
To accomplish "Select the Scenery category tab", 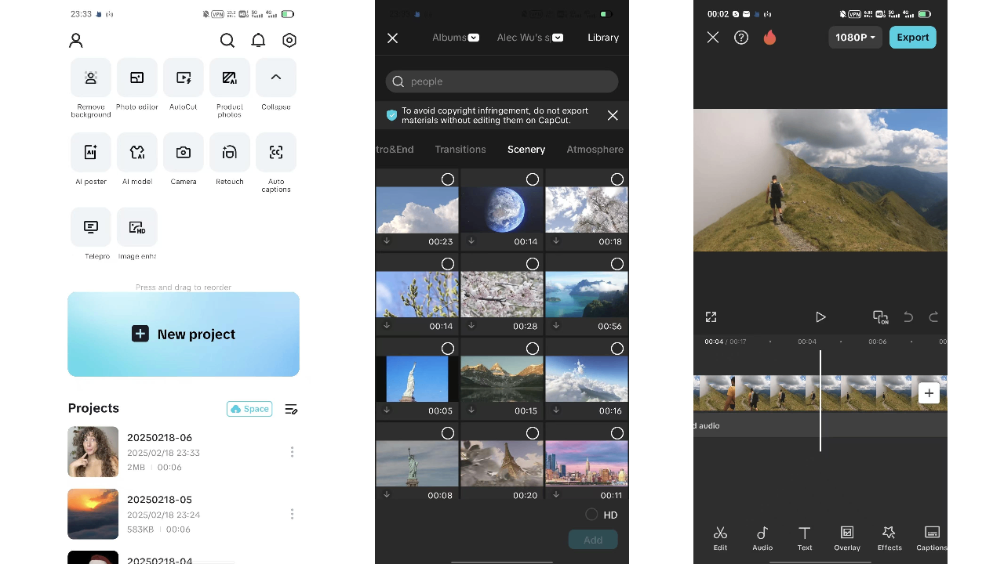I will click(526, 150).
